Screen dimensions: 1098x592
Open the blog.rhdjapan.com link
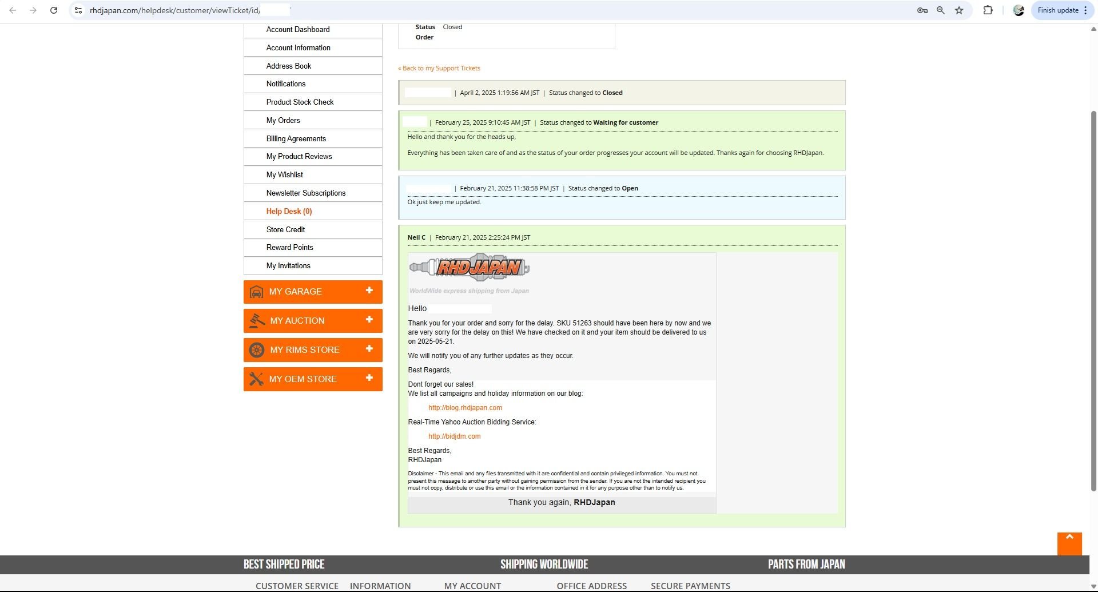pyautogui.click(x=465, y=408)
